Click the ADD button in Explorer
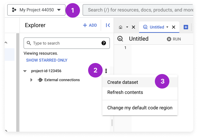Image resolution: width=198 pixels, height=138 pixels. 90,25
